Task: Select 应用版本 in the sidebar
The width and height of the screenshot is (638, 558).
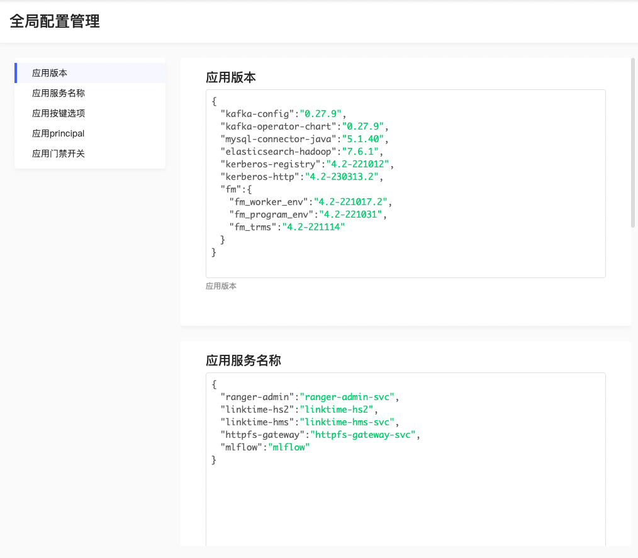Action: (90, 73)
